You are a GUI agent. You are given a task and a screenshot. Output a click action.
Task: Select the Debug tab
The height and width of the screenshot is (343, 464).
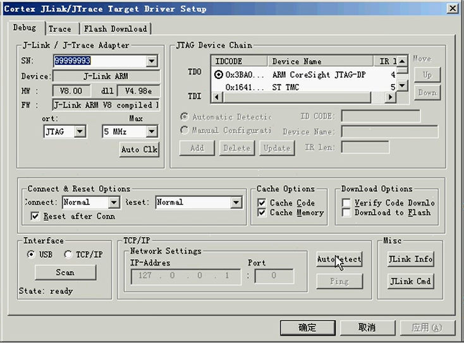(25, 28)
